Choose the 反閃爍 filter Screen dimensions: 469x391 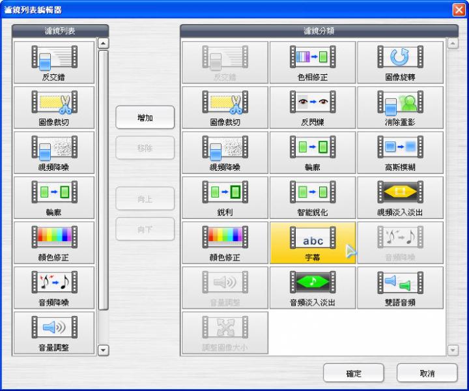click(x=313, y=108)
